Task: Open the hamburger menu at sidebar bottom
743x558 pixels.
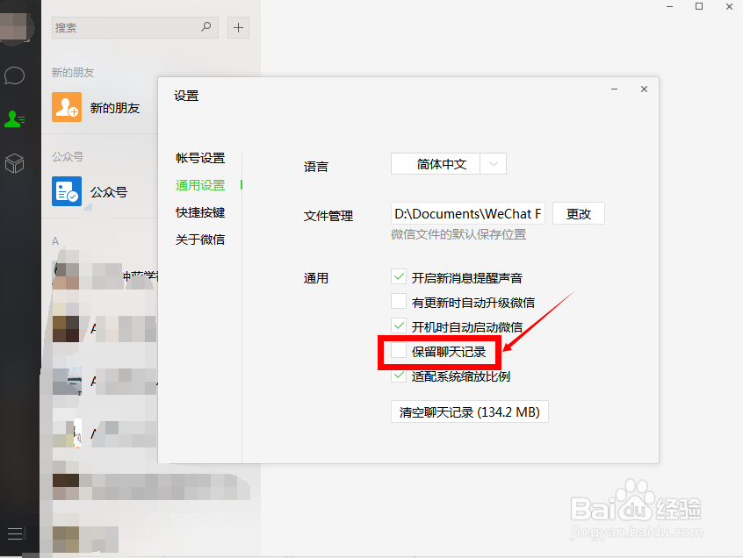Action: tap(15, 533)
